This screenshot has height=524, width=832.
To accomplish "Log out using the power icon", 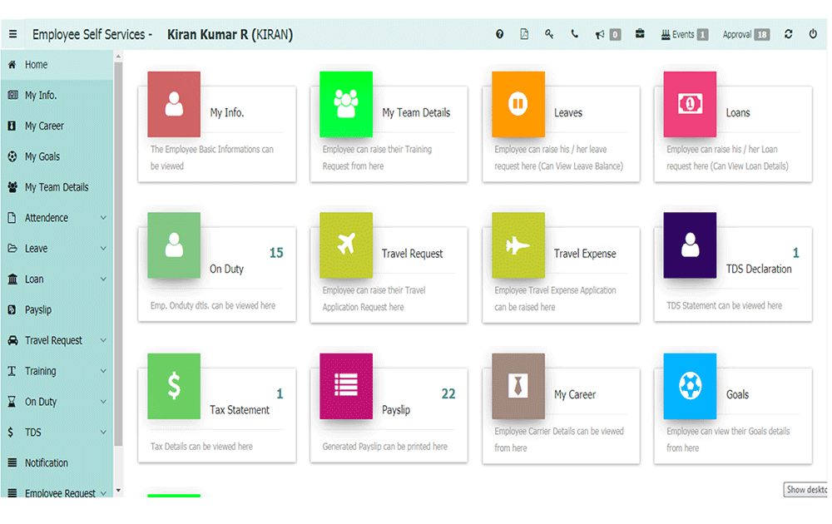I will (x=813, y=34).
